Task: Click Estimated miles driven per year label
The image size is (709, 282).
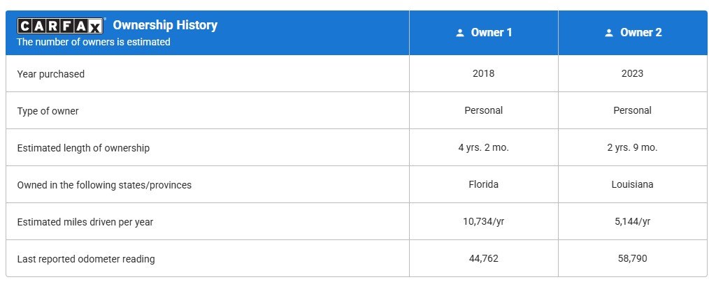Action: tap(85, 222)
